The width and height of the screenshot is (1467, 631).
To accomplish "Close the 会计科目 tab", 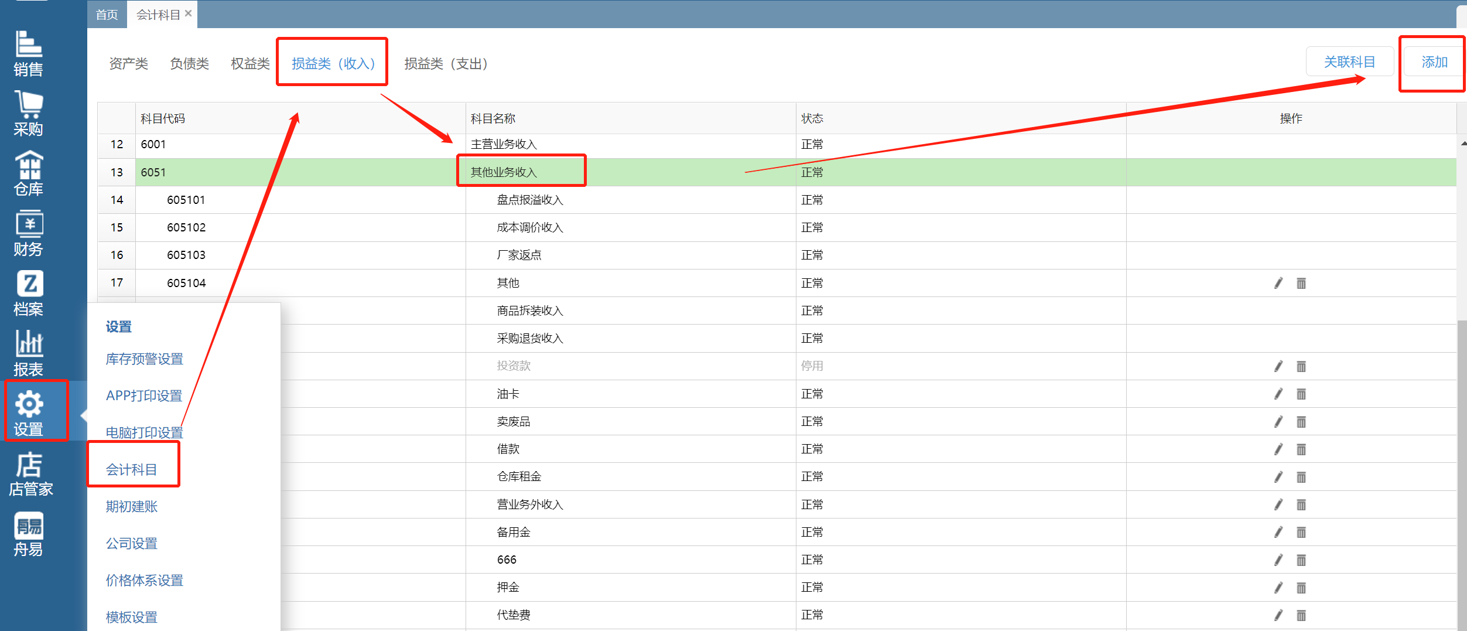I will [189, 13].
